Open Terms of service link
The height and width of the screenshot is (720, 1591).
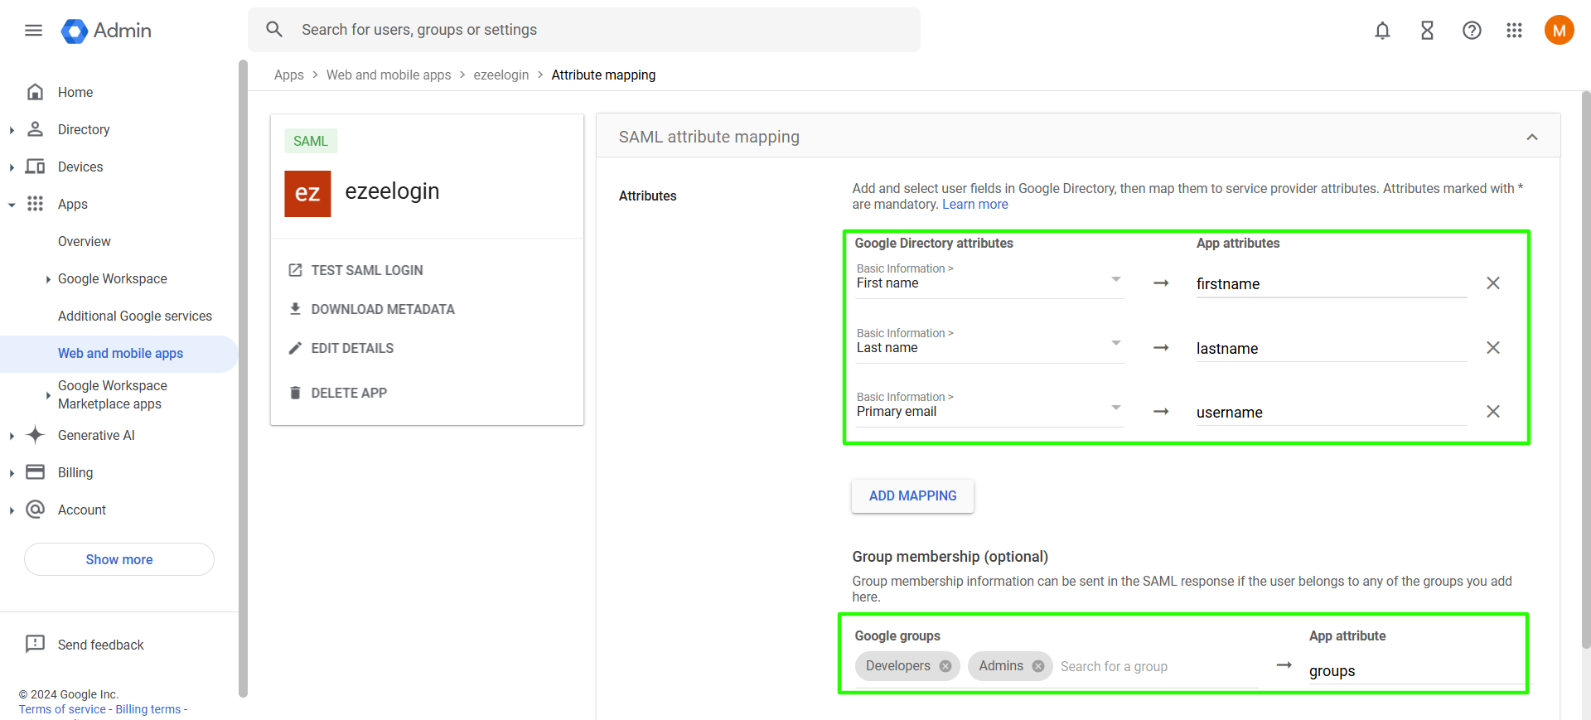click(62, 709)
